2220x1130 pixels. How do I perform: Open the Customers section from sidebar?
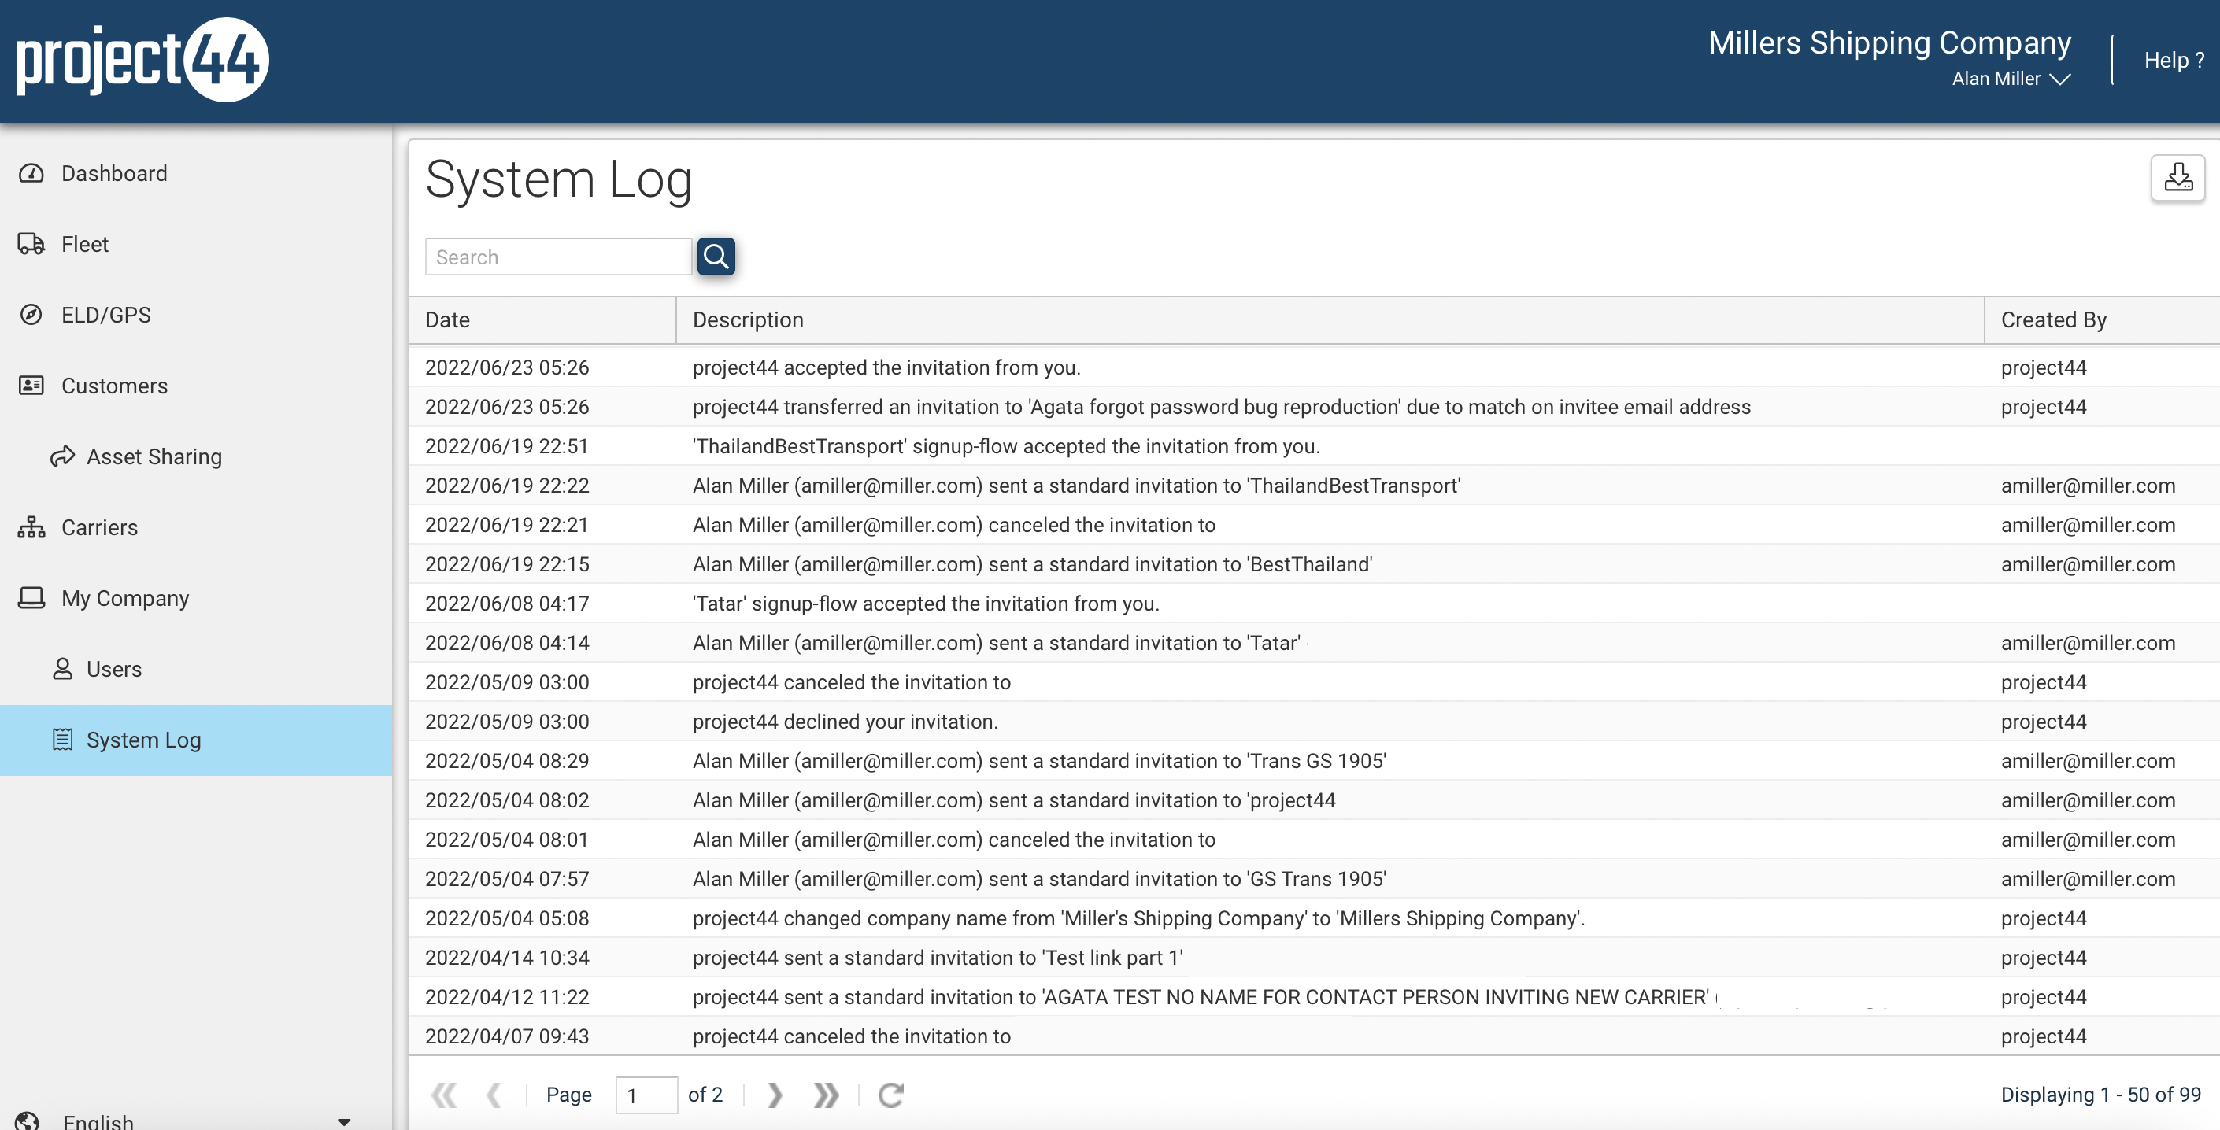coord(115,385)
